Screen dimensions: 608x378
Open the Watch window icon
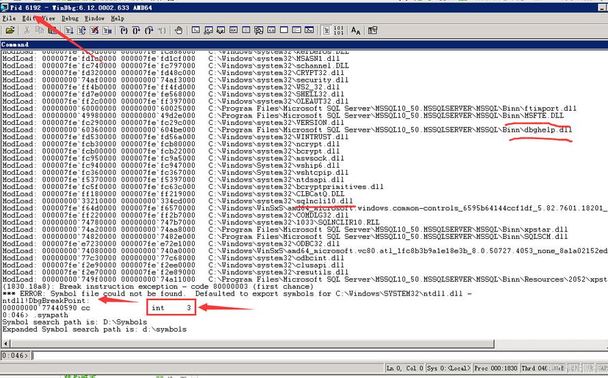[208, 30]
